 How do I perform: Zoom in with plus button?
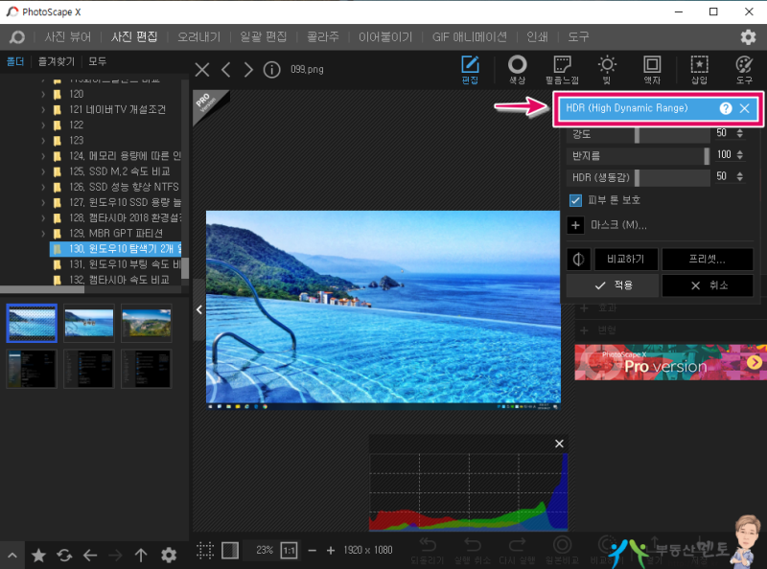pos(331,551)
